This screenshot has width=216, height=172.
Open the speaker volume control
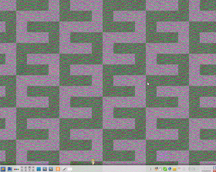[188, 169]
